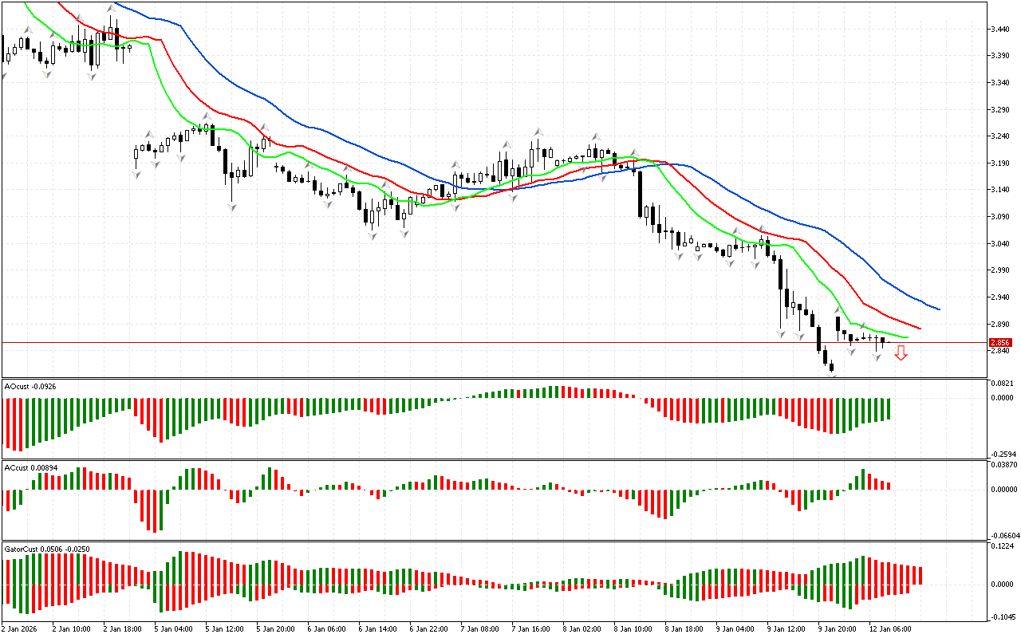Click the lowest black candle on the chart
1021x638 pixels.
click(x=831, y=367)
